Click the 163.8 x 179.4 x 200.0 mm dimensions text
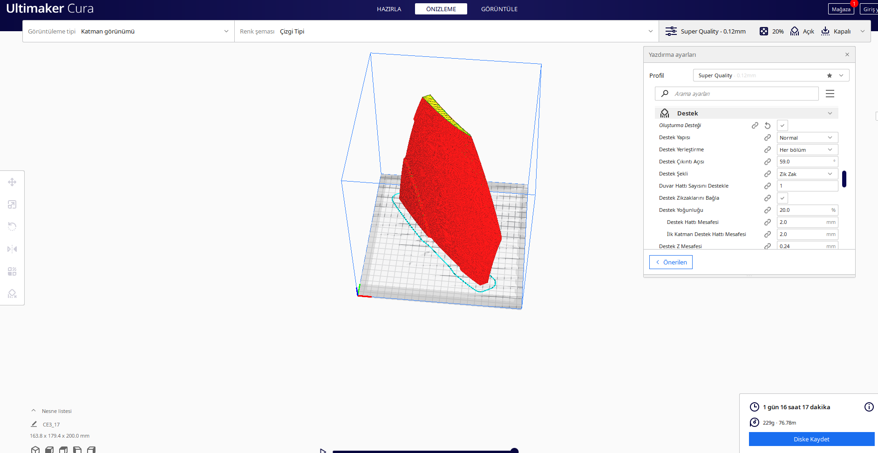 [x=60, y=436]
